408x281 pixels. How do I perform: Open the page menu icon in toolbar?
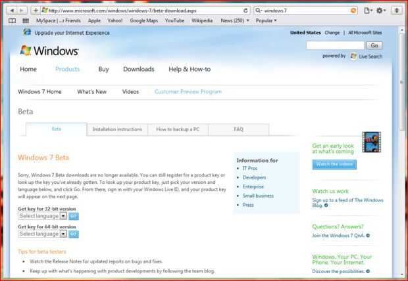click(x=368, y=11)
